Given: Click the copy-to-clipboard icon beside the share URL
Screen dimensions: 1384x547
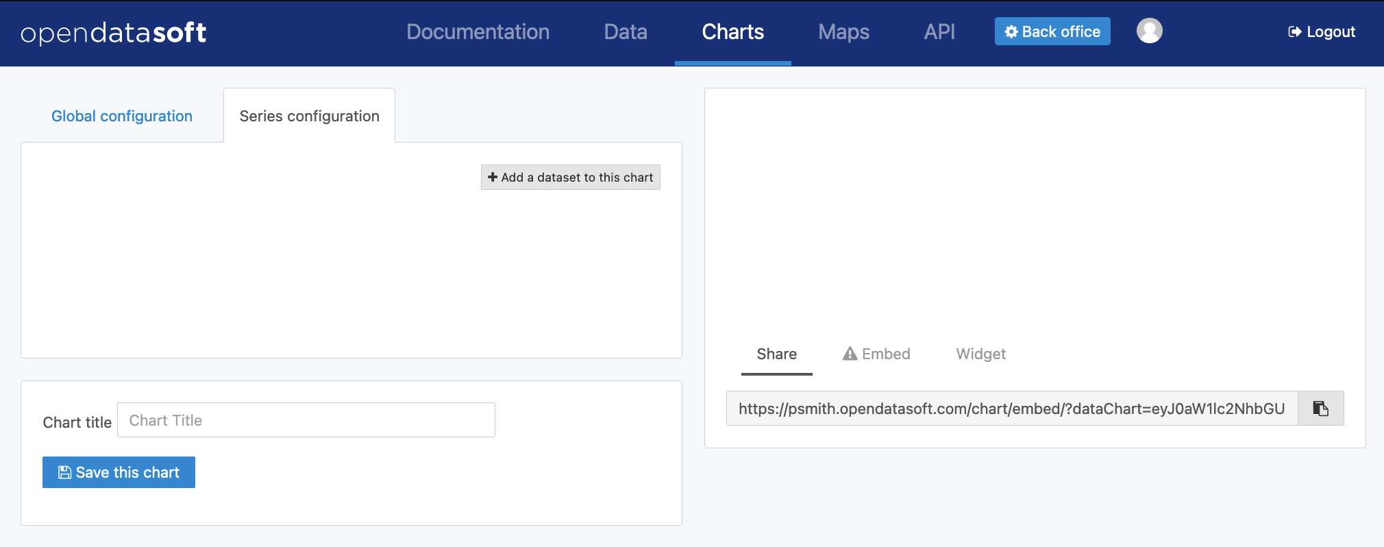Looking at the screenshot, I should 1320,409.
